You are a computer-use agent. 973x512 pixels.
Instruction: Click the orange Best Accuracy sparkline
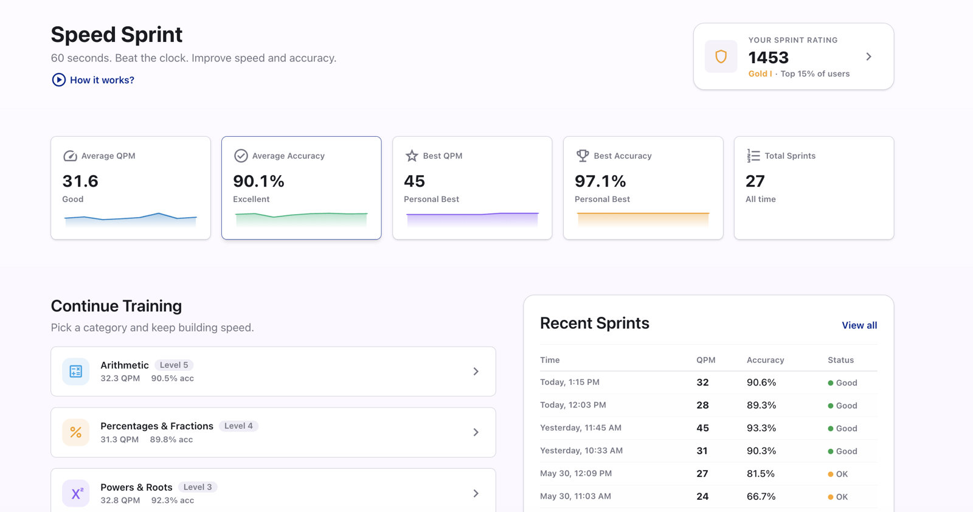[643, 219]
